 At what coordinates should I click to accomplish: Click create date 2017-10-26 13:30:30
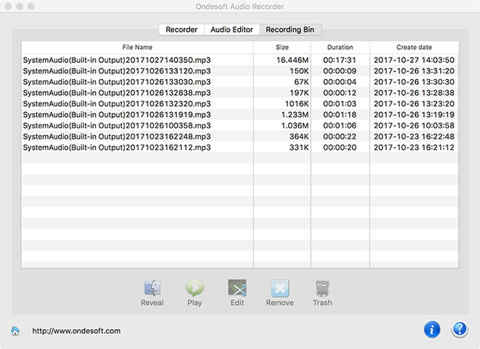(414, 82)
